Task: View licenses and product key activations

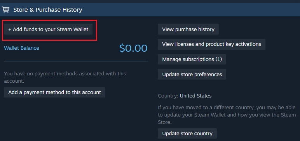Action: 212,44
